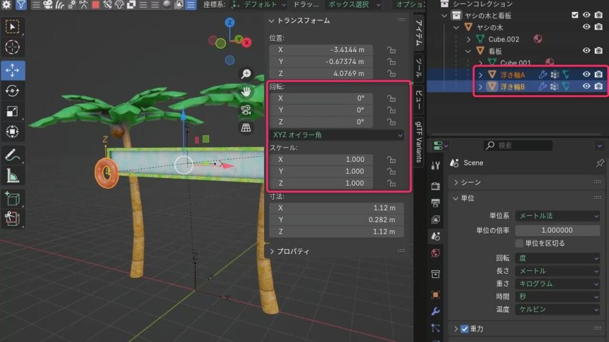The image size is (609, 342).
Task: Click the red X axis gizmo ball
Action: pos(246,43)
